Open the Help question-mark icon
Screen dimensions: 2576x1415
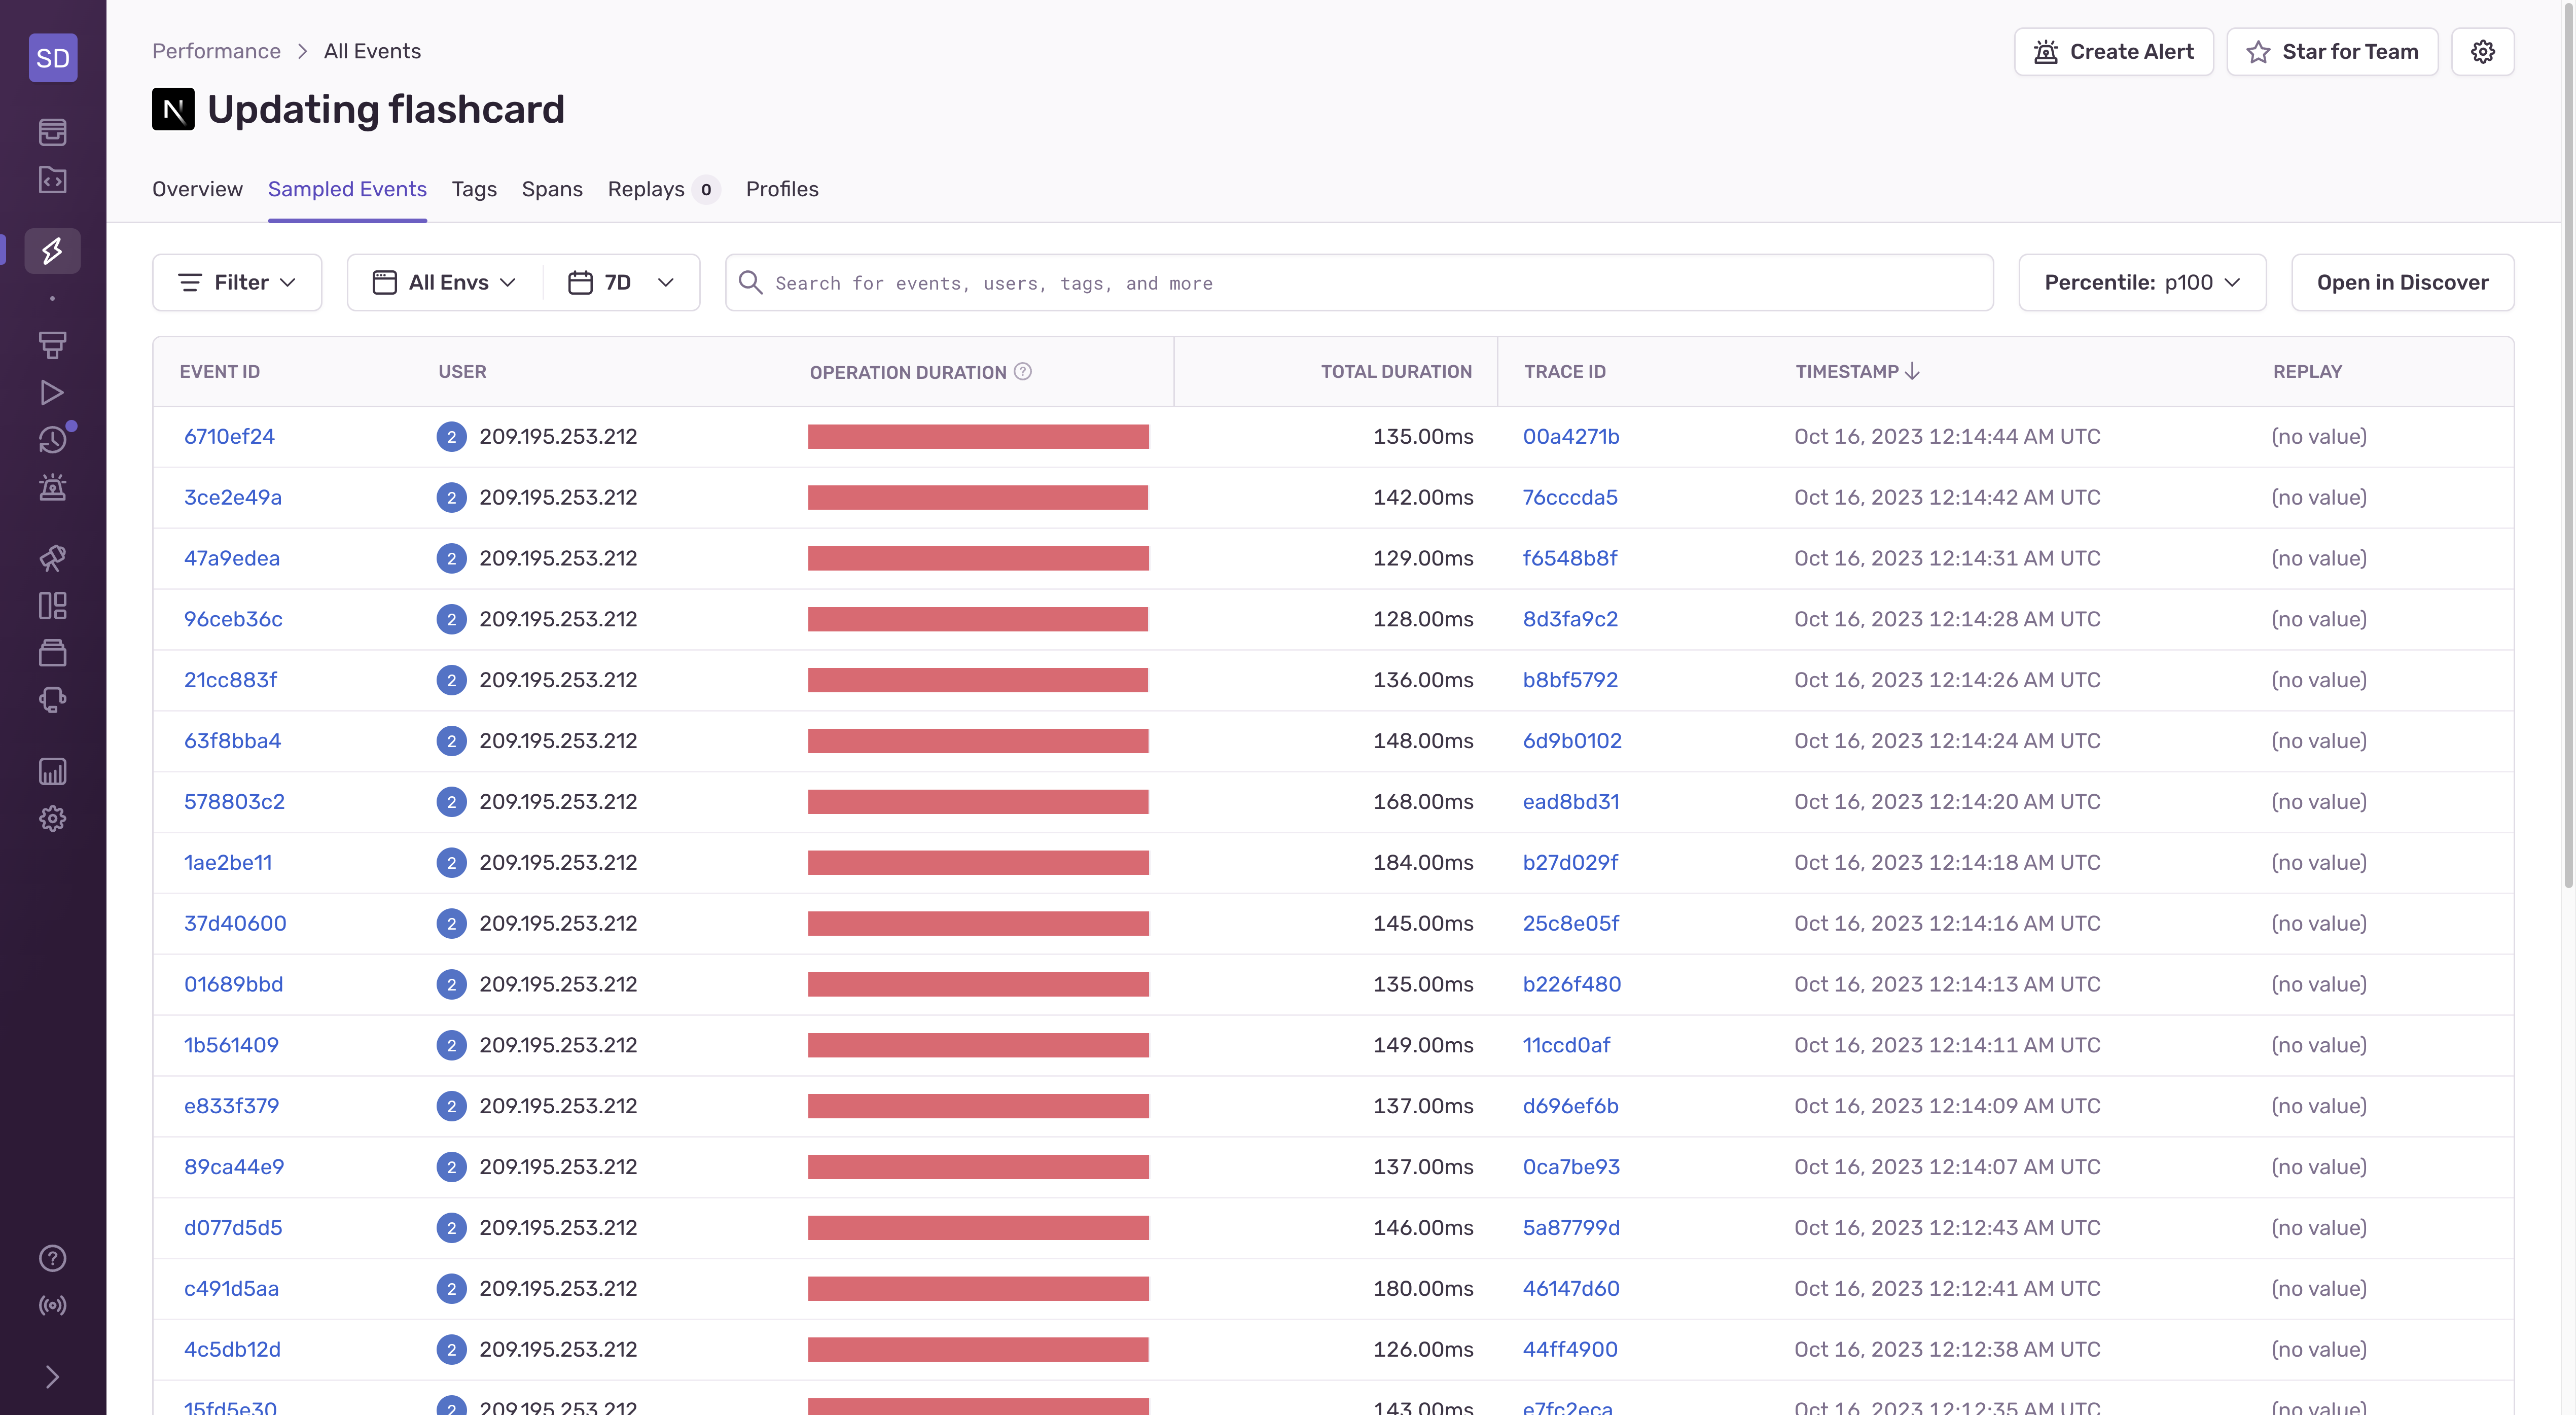52,1258
